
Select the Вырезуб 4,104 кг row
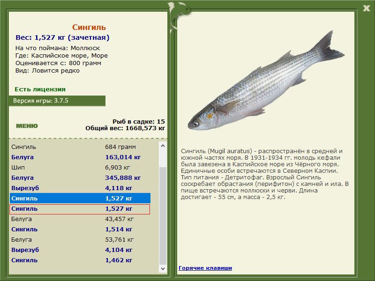tap(80, 250)
